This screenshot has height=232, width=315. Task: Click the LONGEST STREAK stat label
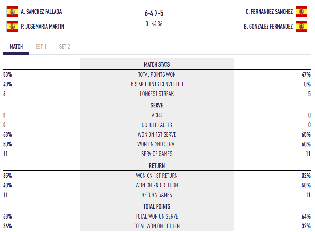pyautogui.click(x=157, y=94)
